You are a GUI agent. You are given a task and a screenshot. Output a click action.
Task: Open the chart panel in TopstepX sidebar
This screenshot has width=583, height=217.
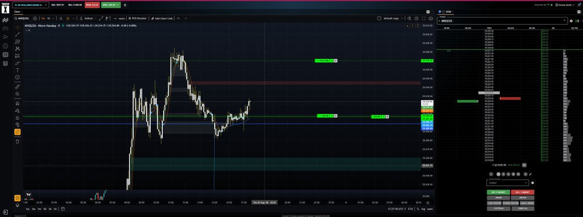(x=5, y=20)
